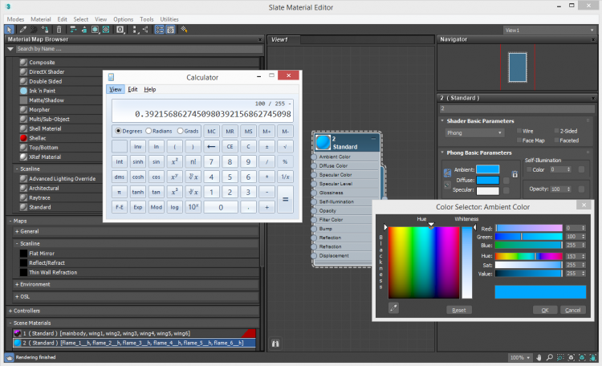Click Move Children toolbar icon

73,30
